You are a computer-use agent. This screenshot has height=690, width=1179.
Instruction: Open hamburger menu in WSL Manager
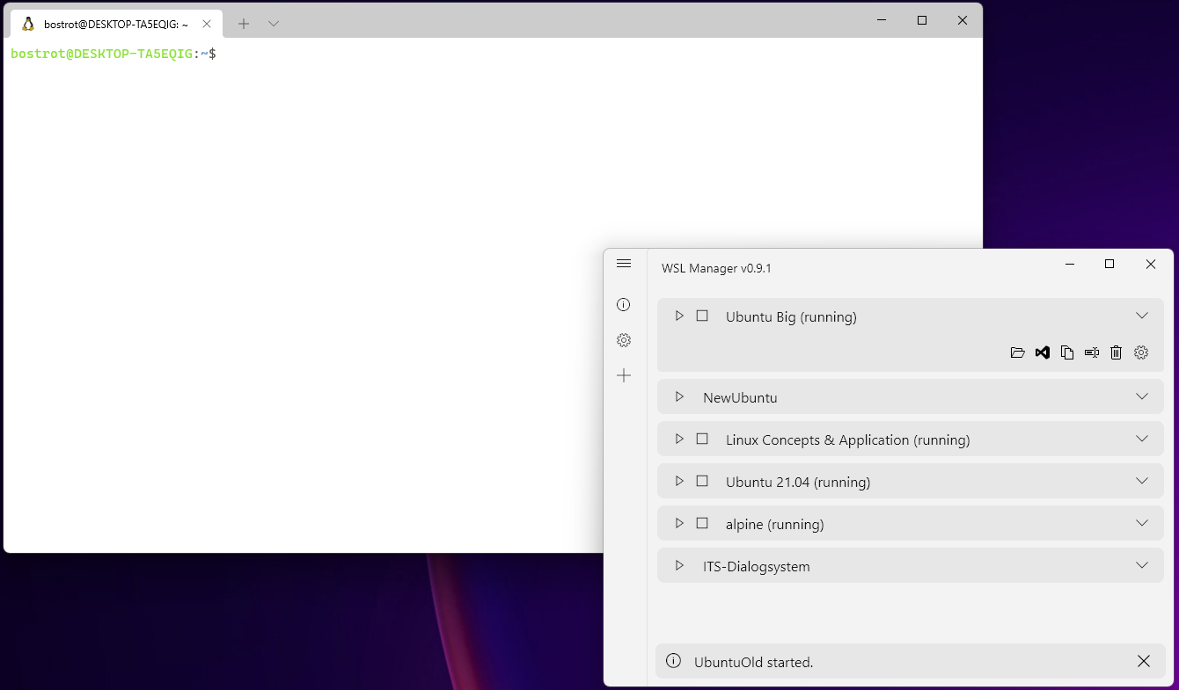click(x=624, y=264)
